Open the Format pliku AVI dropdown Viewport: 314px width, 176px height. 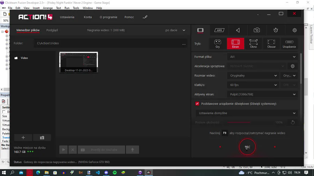point(262,57)
